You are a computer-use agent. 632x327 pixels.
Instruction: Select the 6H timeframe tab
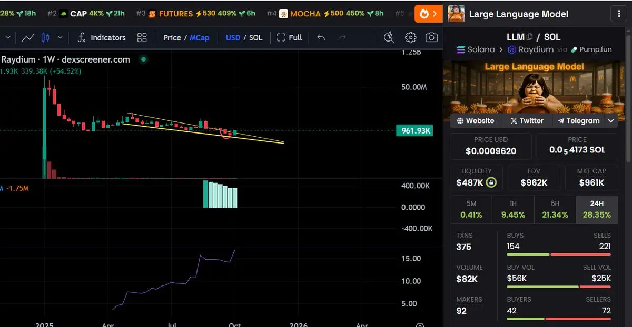(x=555, y=210)
